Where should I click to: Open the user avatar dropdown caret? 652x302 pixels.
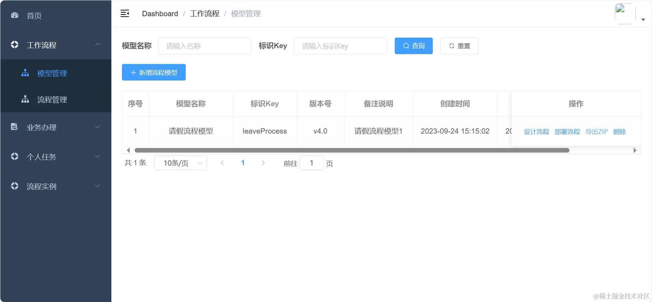click(643, 20)
